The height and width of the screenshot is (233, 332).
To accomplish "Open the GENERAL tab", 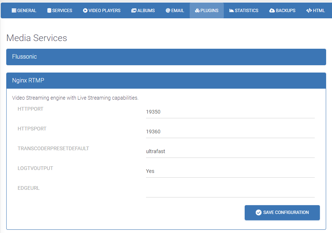I will click(x=24, y=11).
